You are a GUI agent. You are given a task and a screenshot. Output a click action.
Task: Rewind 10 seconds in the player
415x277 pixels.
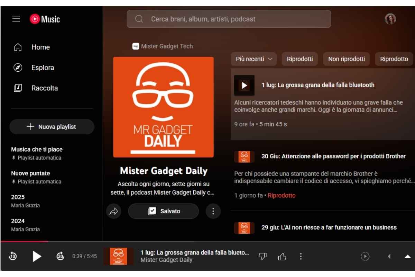tap(13, 256)
